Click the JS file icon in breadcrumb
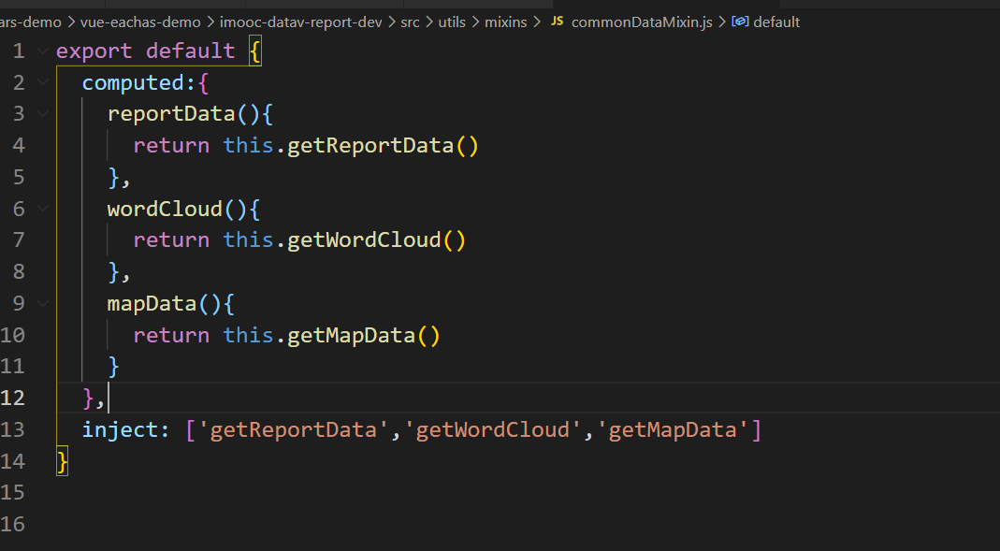Image resolution: width=1000 pixels, height=551 pixels. tap(557, 22)
